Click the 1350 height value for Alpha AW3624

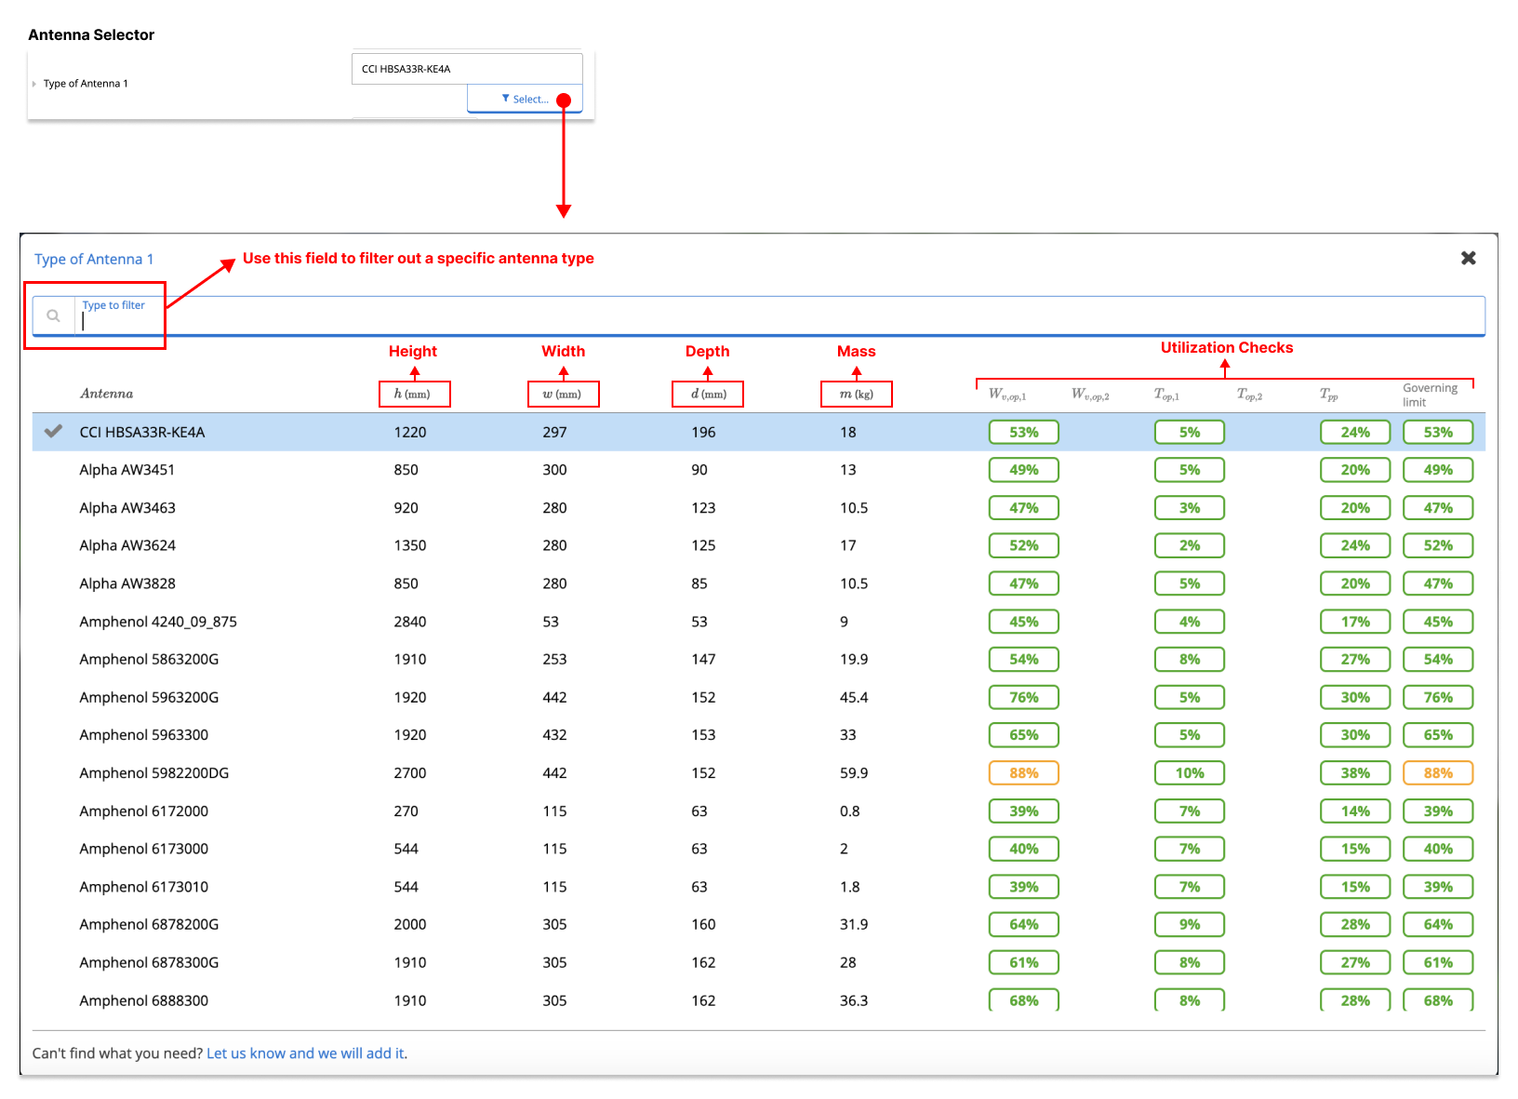410,545
